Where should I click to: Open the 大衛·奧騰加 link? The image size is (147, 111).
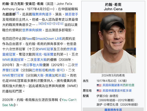pos(46,76)
